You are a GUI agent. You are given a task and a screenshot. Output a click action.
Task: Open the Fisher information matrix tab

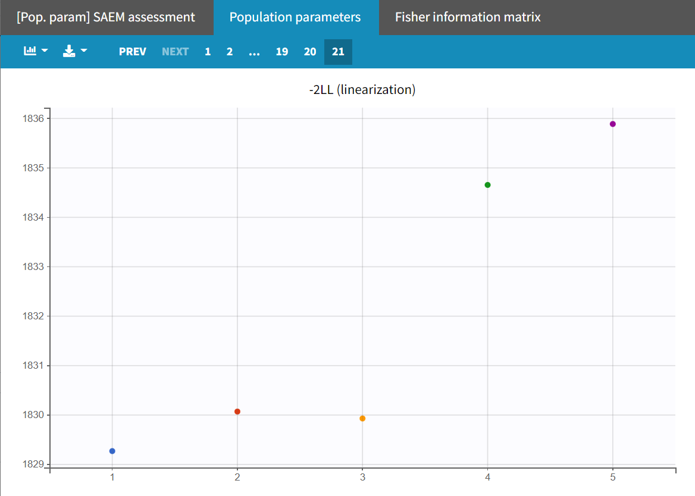point(468,17)
